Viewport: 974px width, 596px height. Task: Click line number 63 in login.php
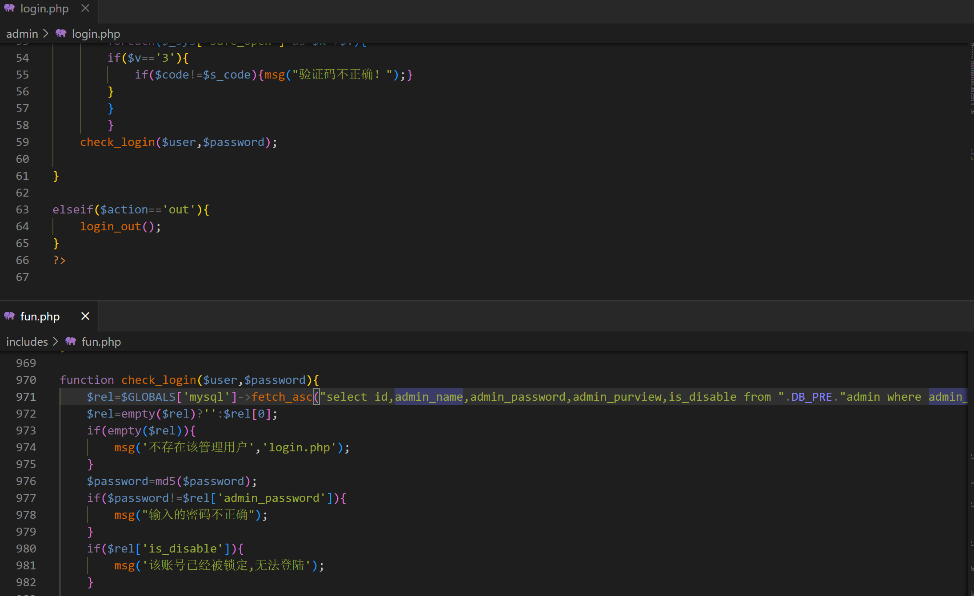pos(22,209)
